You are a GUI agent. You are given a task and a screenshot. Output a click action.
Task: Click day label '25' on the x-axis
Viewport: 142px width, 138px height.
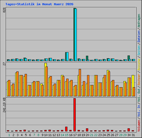[x=108, y=135]
